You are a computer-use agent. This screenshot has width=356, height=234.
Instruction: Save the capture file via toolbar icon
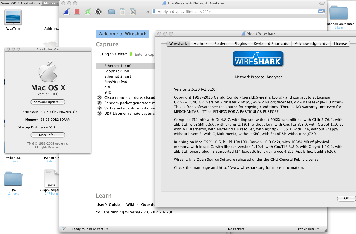pos(122,12)
